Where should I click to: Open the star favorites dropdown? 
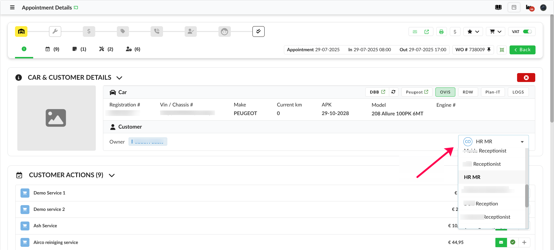click(x=473, y=32)
